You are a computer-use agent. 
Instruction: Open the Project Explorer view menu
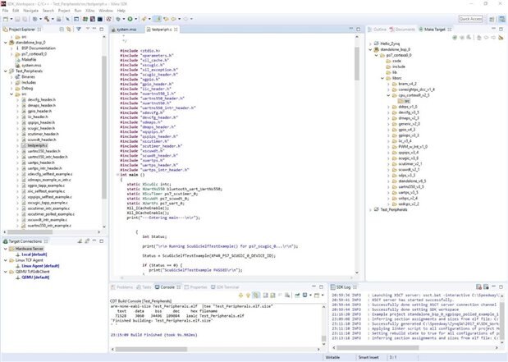(86, 30)
